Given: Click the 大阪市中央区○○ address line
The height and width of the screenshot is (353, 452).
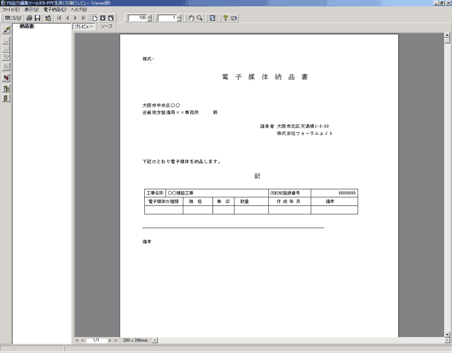Looking at the screenshot, I should coord(161,105).
